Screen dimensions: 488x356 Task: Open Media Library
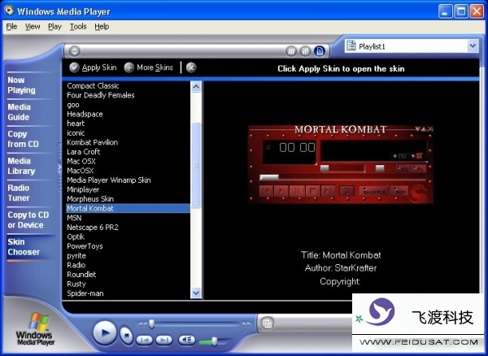pyautogui.click(x=21, y=166)
